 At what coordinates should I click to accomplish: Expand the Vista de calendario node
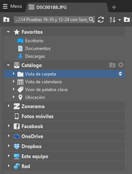(13, 81)
